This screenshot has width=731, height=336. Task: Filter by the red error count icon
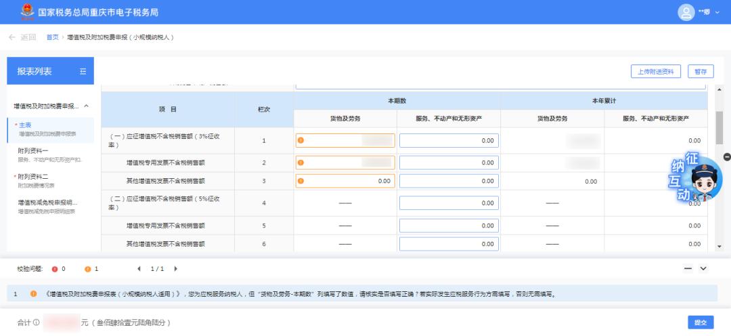click(x=55, y=269)
